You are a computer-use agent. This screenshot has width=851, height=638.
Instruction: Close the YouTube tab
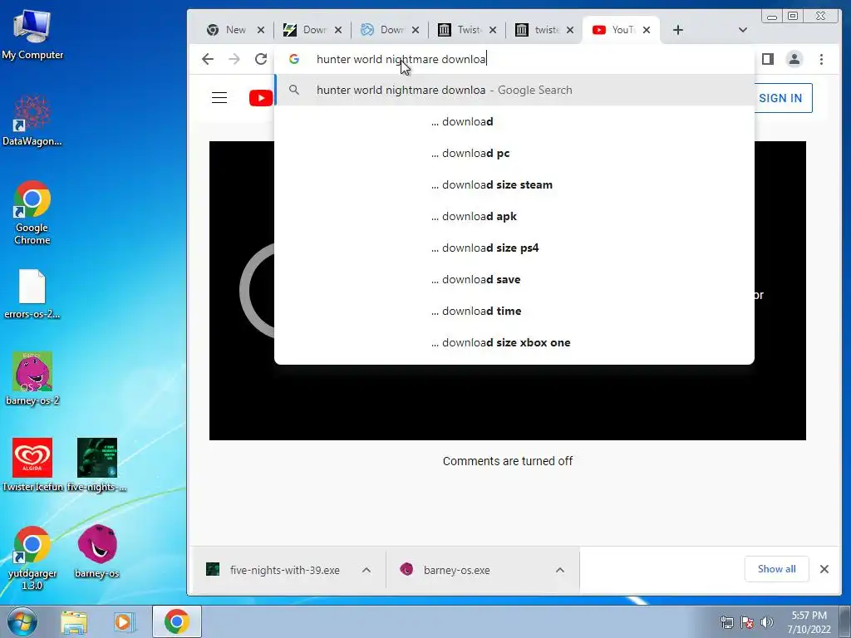click(647, 30)
